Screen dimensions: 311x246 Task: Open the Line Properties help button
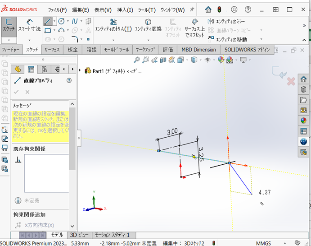pyautogui.click(x=69, y=80)
